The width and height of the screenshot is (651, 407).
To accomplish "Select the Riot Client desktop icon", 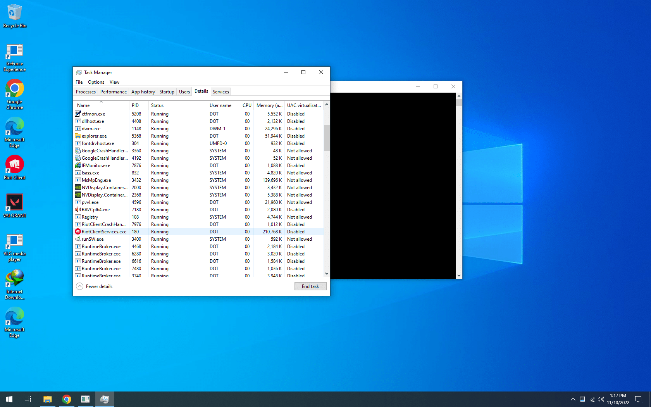I will [15, 167].
